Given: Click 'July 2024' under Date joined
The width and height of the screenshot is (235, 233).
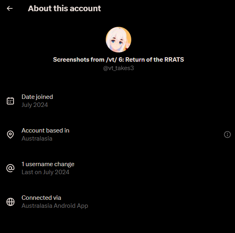Looking at the screenshot, I should [x=35, y=105].
